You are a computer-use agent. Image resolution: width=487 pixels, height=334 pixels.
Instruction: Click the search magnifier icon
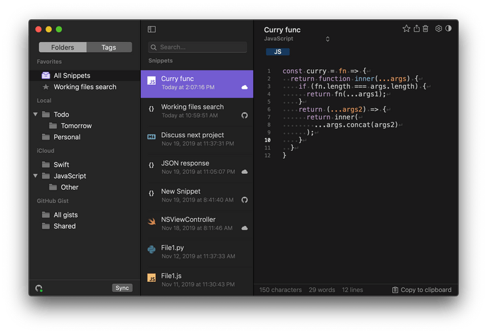(x=153, y=47)
